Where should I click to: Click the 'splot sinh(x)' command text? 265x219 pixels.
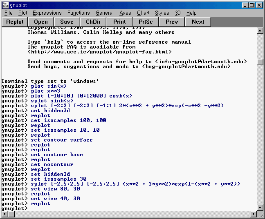tap(52, 101)
